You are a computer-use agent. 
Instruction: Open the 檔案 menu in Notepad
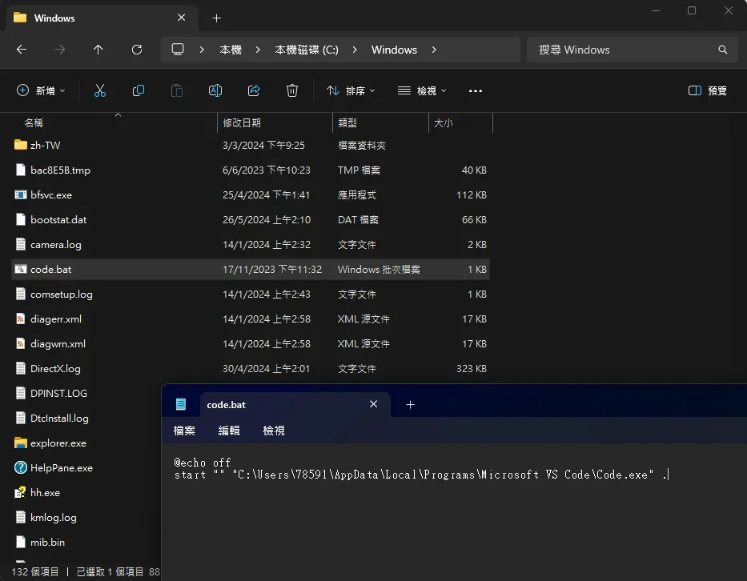pyautogui.click(x=184, y=431)
